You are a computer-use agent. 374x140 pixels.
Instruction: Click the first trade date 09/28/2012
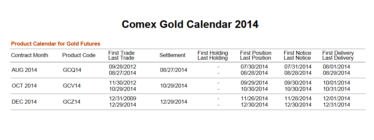122,67
